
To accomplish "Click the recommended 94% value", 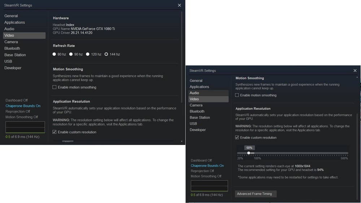I will pos(320,170).
